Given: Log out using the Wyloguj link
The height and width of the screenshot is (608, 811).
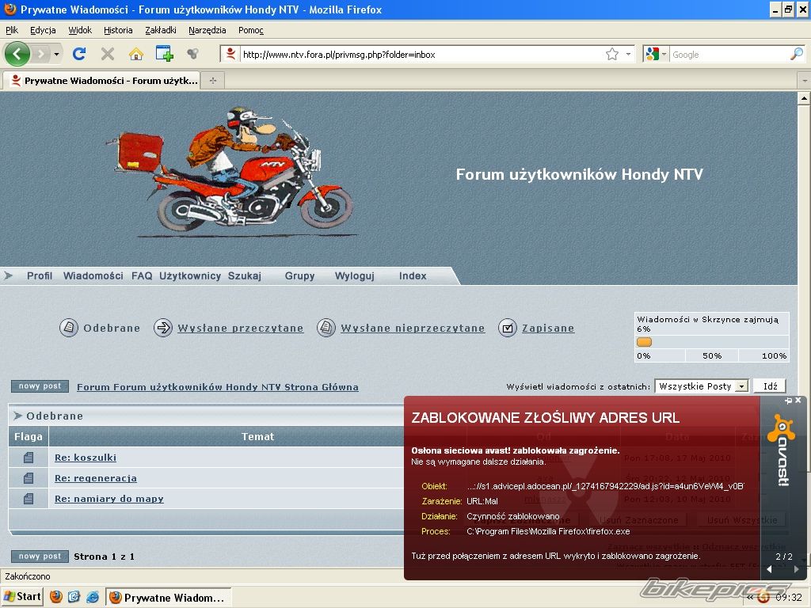Looking at the screenshot, I should click(354, 276).
